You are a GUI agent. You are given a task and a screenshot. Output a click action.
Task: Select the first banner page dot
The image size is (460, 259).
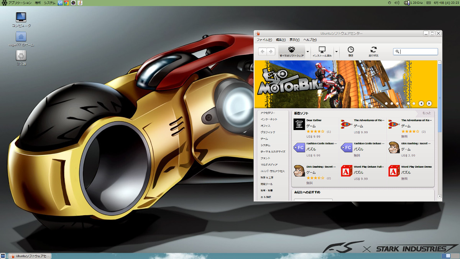click(x=386, y=103)
